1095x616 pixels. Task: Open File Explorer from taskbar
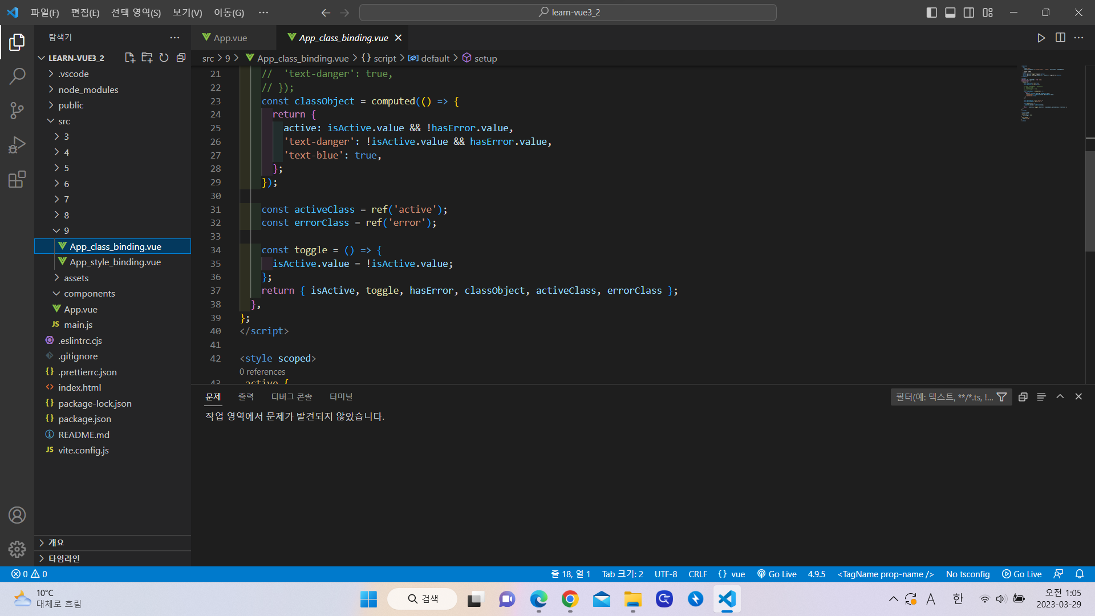[632, 599]
